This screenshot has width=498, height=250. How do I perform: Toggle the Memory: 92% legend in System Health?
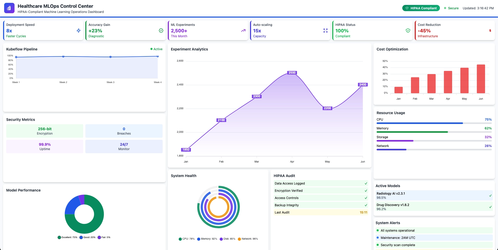207,239
